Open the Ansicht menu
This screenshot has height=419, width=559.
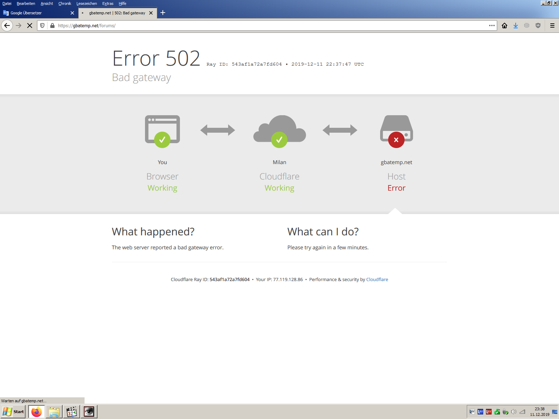[47, 3]
